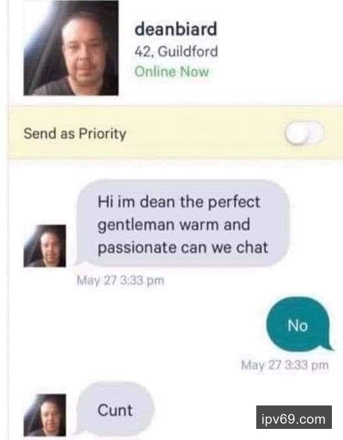Tap timestamp under the 'No' reply

coord(284,365)
